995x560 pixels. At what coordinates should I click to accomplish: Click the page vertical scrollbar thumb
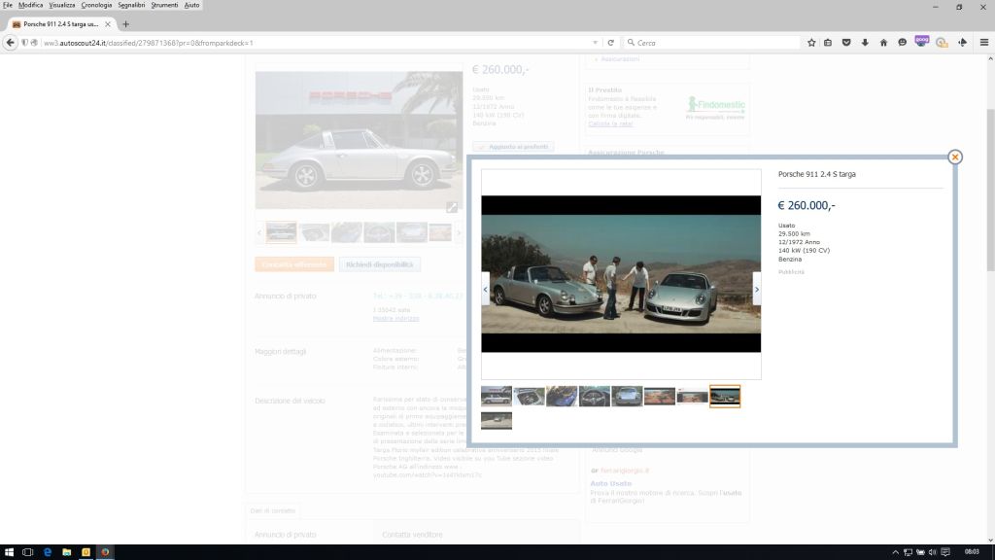pos(990,190)
